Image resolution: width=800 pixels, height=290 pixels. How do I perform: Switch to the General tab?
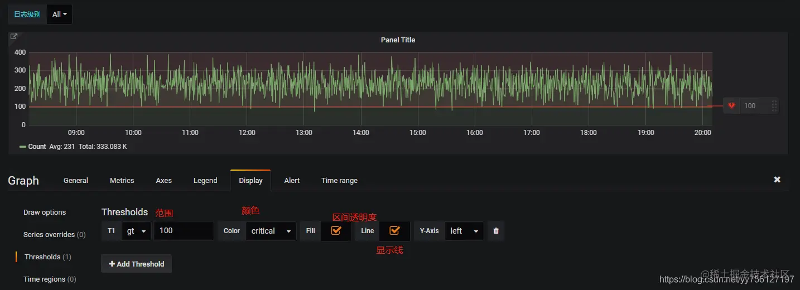point(76,180)
